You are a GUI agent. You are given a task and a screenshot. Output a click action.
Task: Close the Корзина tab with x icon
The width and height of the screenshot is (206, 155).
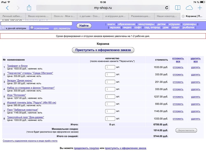coord(183,16)
